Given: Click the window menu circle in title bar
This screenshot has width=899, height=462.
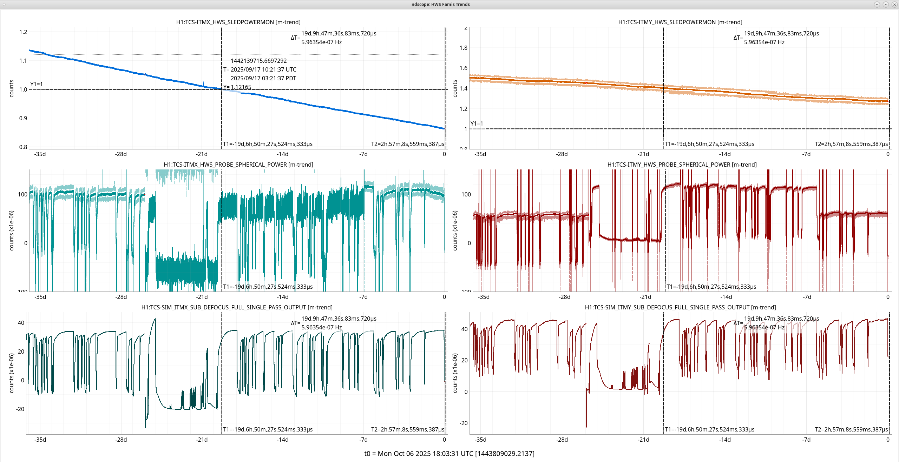Looking at the screenshot, I should (4, 4).
